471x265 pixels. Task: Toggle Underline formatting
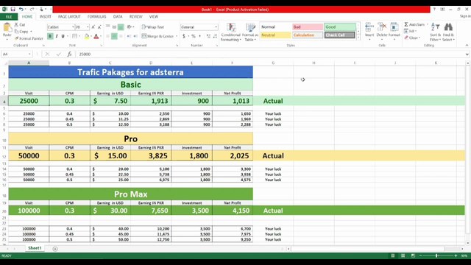pos(63,36)
